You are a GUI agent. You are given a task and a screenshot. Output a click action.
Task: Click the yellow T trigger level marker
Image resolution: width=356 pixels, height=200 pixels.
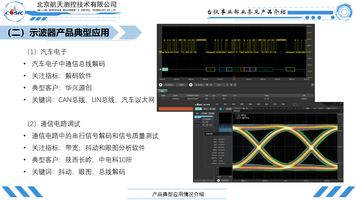tap(160, 52)
